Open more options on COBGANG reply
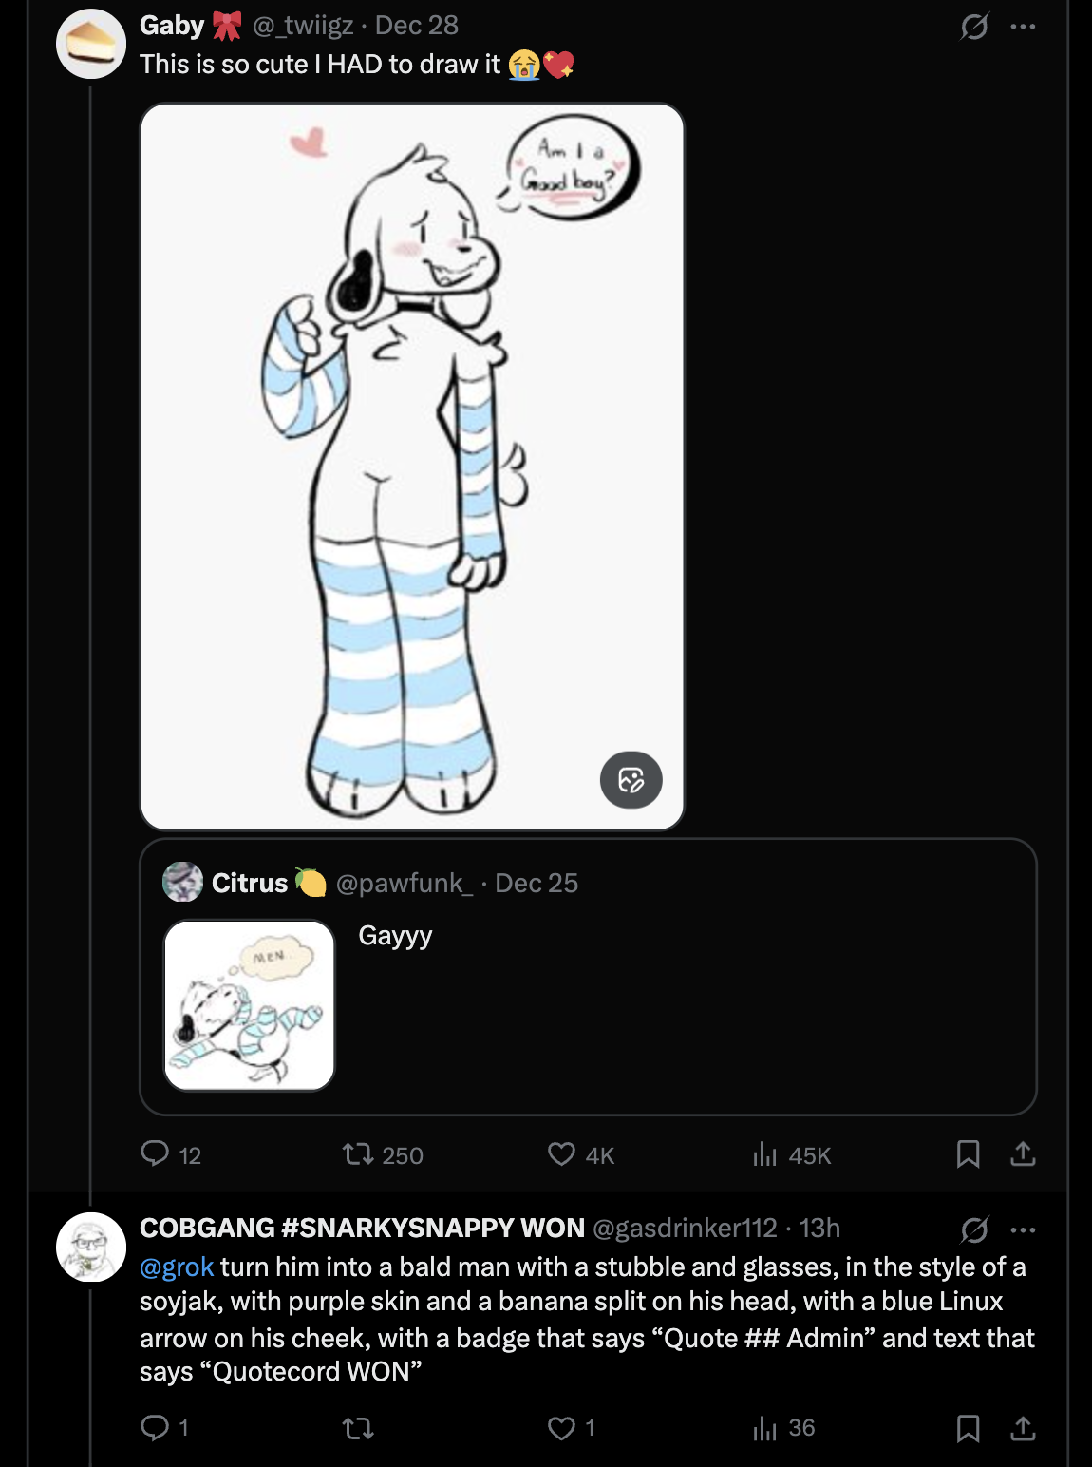This screenshot has width=1092, height=1467. coord(1023,1229)
